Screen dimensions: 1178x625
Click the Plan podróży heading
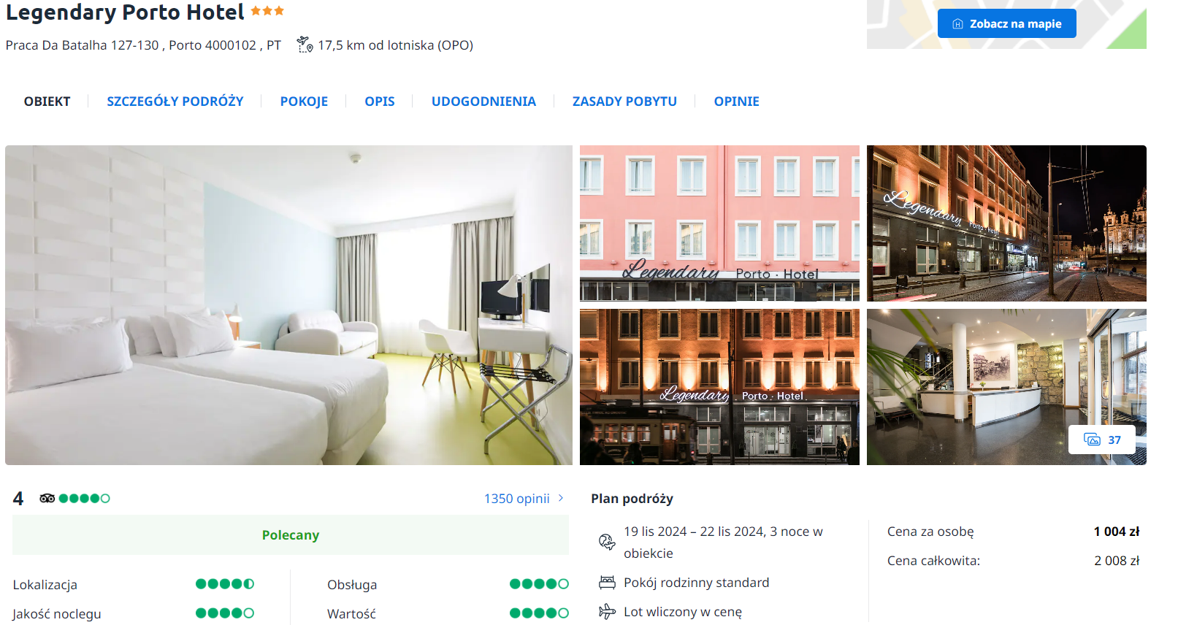coord(632,499)
